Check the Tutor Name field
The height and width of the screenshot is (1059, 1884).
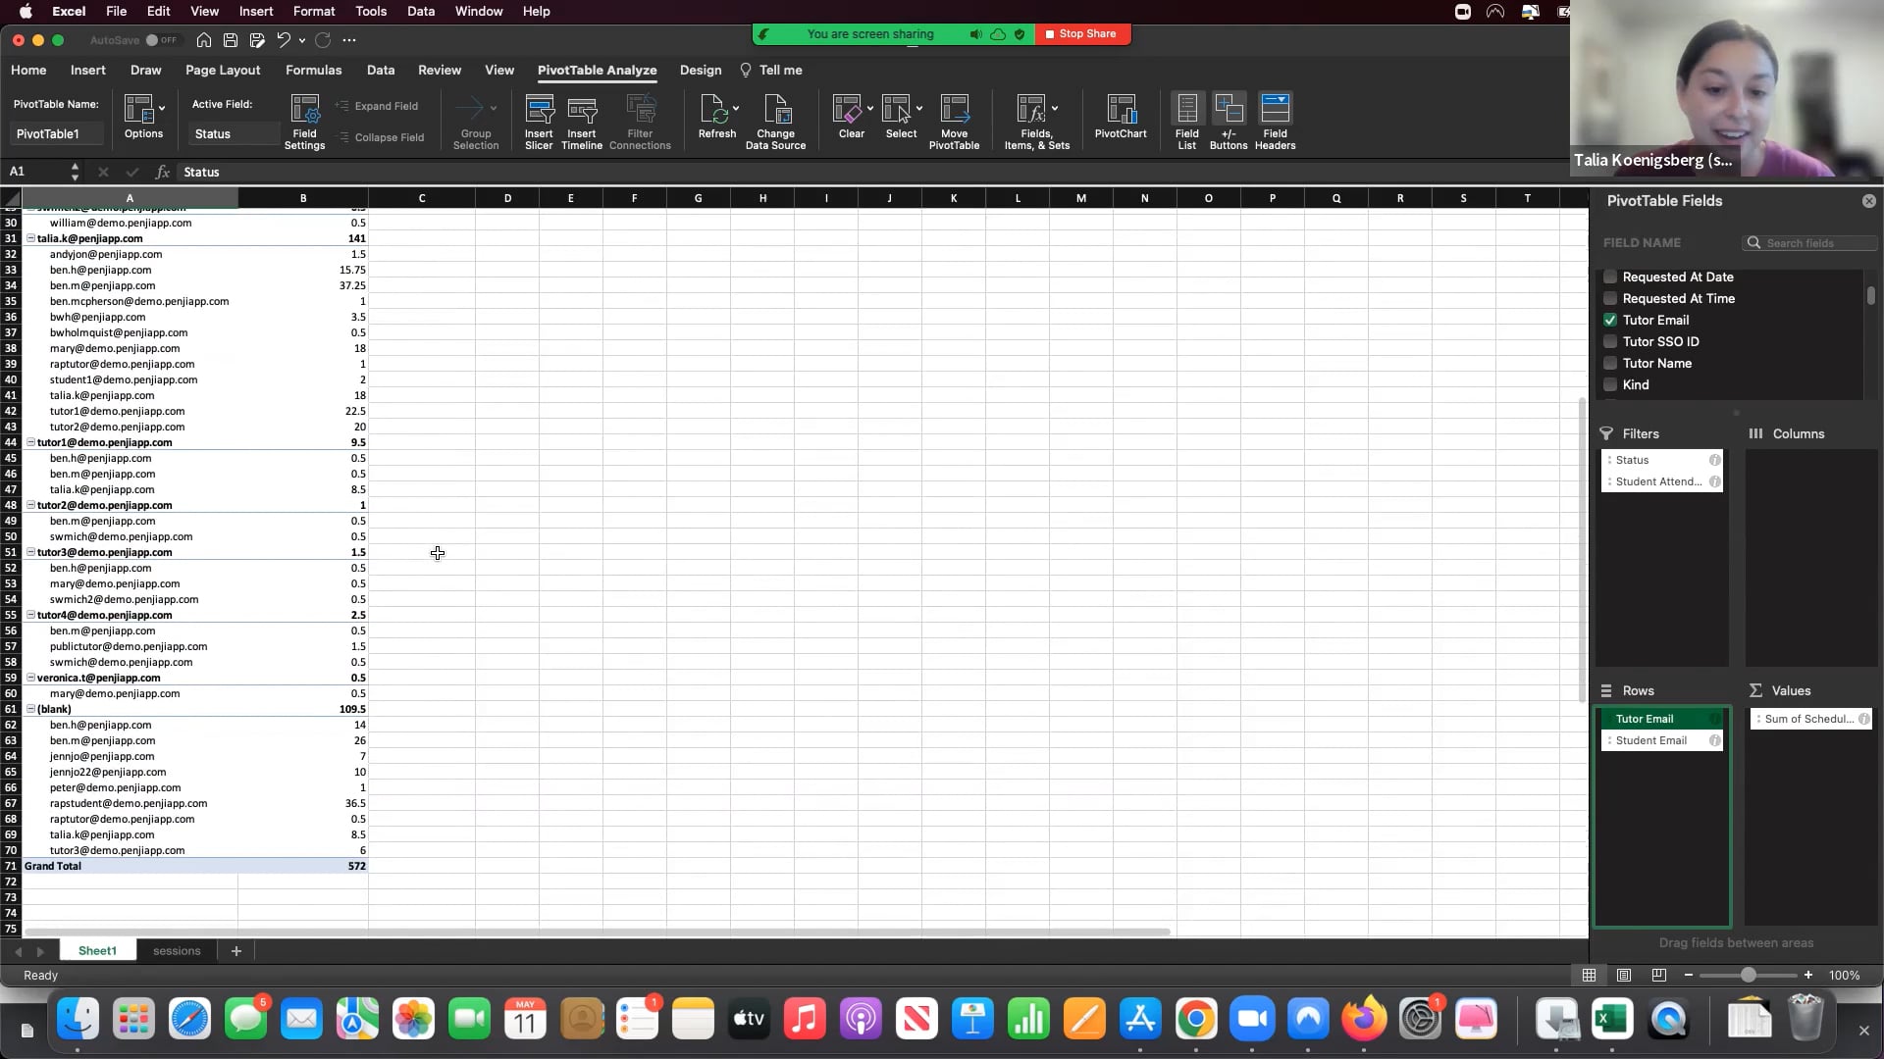[1610, 363]
